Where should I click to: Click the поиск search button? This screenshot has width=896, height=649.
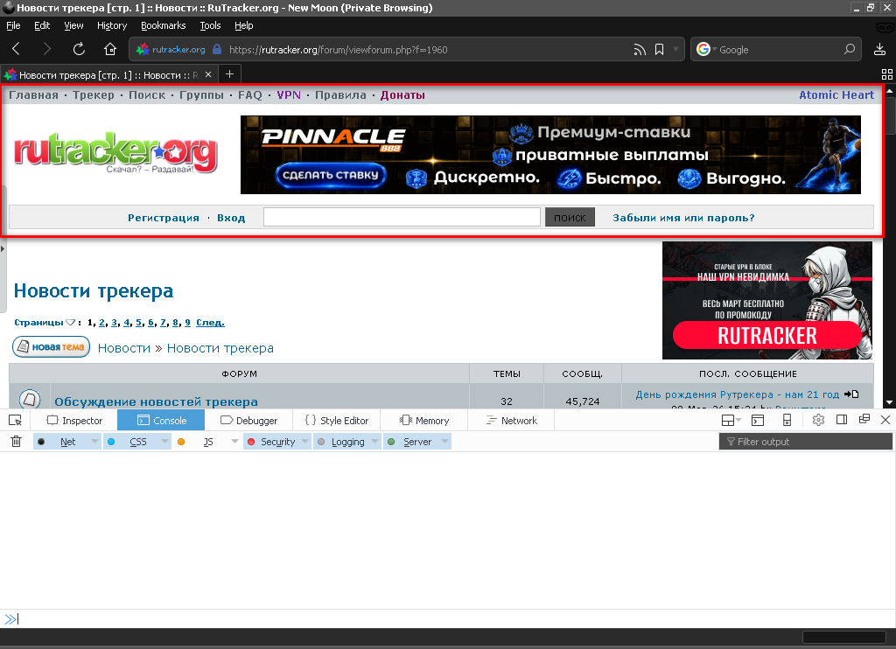tap(570, 217)
